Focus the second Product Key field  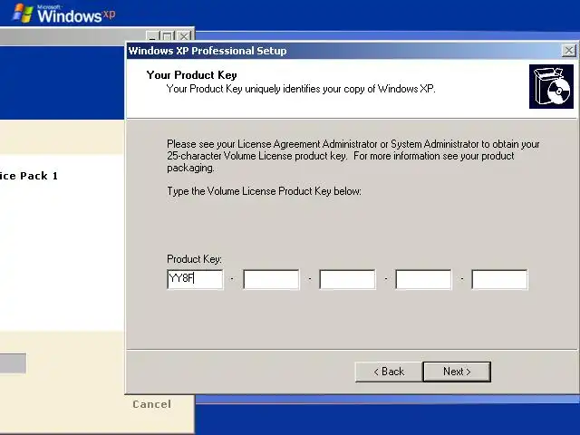[x=271, y=279]
